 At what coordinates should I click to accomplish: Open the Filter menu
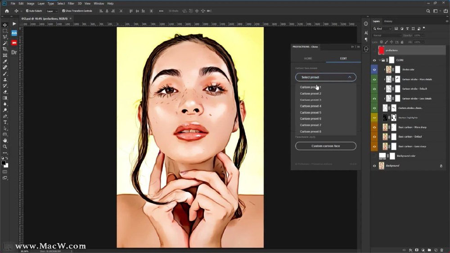pyautogui.click(x=71, y=4)
